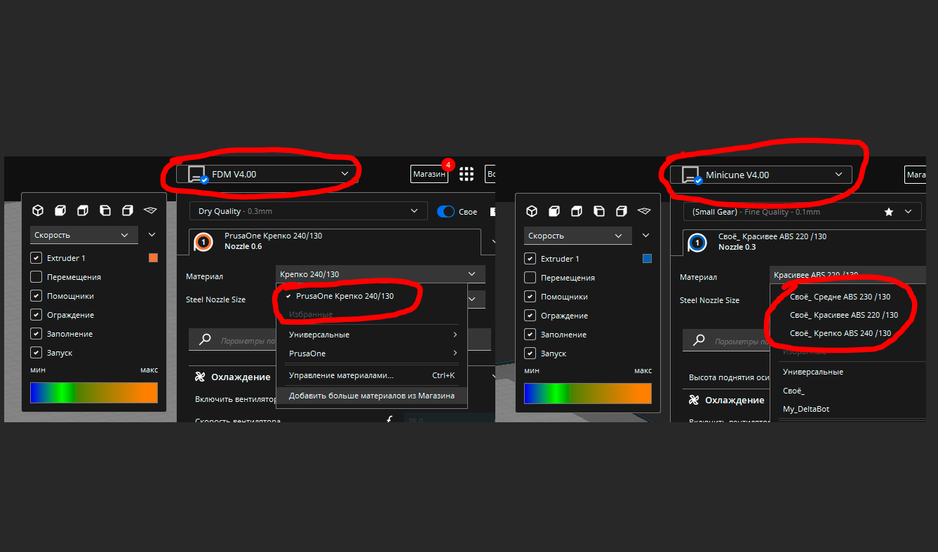Open Скорость color scheme dropdown in Minicune window
The height and width of the screenshot is (552, 938).
(x=577, y=236)
